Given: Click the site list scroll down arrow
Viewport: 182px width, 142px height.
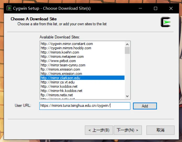Looking at the screenshot, I should tap(127, 96).
